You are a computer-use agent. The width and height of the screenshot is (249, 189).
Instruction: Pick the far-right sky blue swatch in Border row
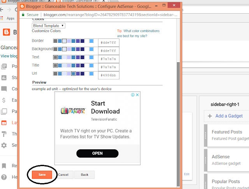point(91,41)
